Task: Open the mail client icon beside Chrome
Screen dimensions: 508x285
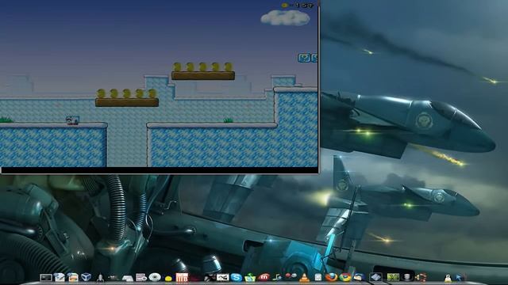Action: pyautogui.click(x=359, y=278)
